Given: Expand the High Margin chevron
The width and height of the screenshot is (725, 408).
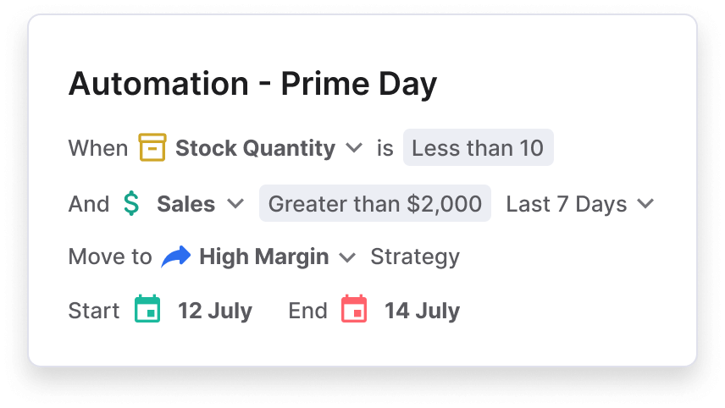Looking at the screenshot, I should point(347,257).
